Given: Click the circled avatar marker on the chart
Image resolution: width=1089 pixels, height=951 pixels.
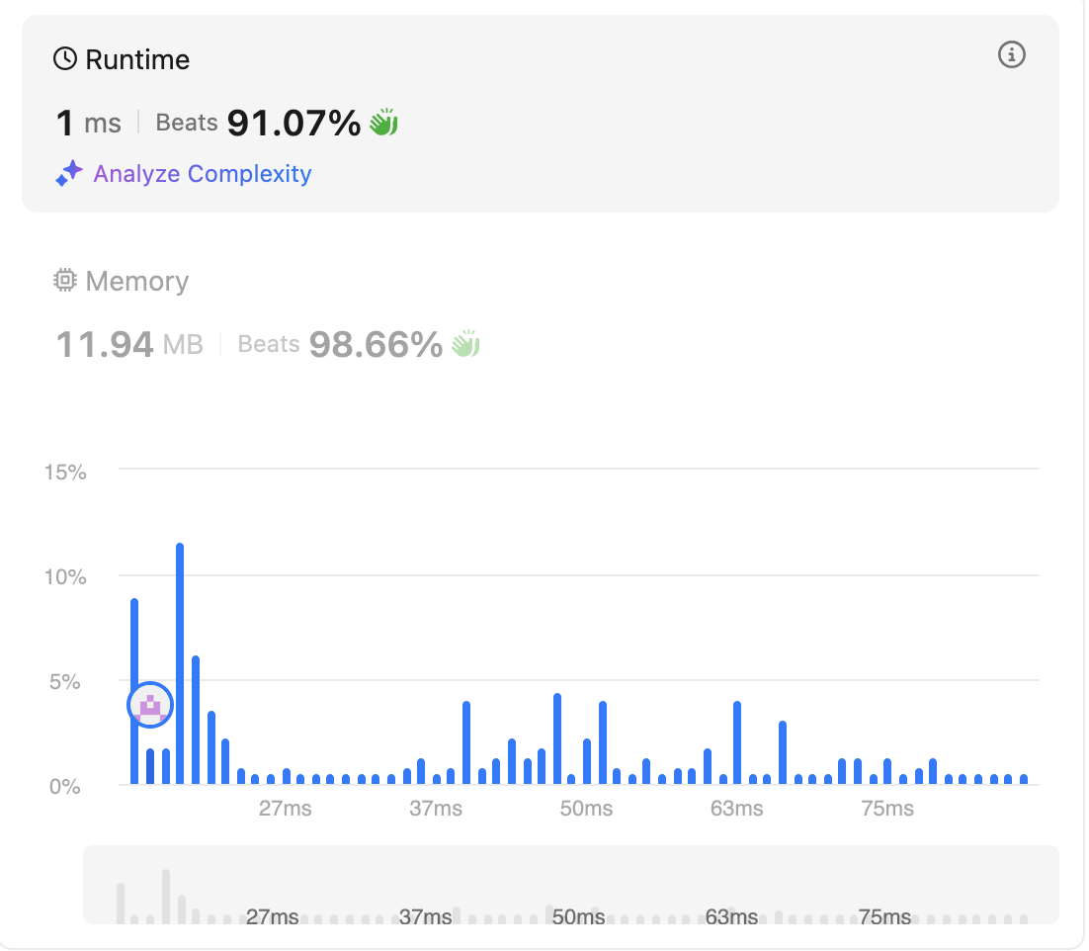Looking at the screenshot, I should (x=150, y=705).
